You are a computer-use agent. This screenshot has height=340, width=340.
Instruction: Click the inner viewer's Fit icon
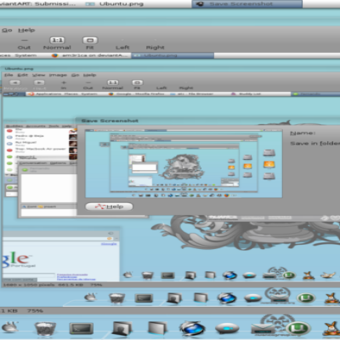138,82
